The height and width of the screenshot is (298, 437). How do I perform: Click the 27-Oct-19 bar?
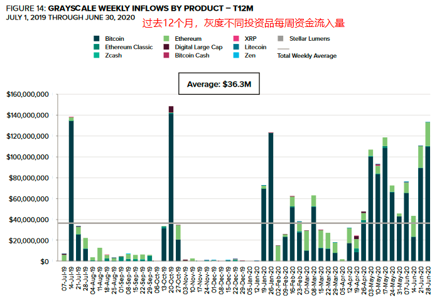(x=178, y=243)
